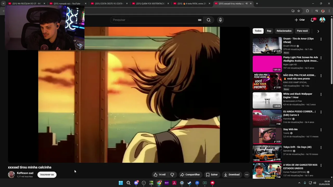333x187 pixels.
Task: Click the 'Compartilhar' share button
Action: click(x=190, y=175)
